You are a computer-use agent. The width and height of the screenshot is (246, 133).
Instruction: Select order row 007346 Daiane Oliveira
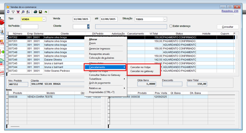[x=56, y=60]
